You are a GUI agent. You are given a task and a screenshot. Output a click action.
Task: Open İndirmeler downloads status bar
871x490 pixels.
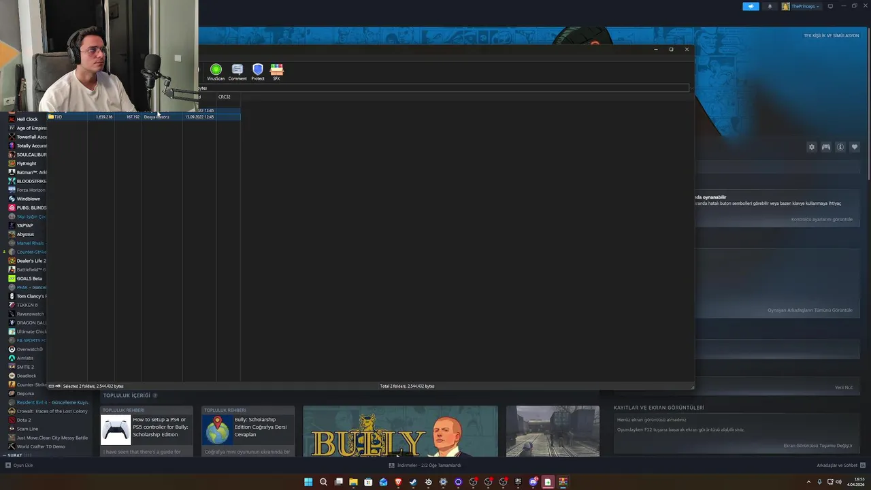point(425,465)
